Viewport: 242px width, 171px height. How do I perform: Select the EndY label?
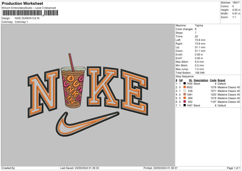tap(179, 58)
